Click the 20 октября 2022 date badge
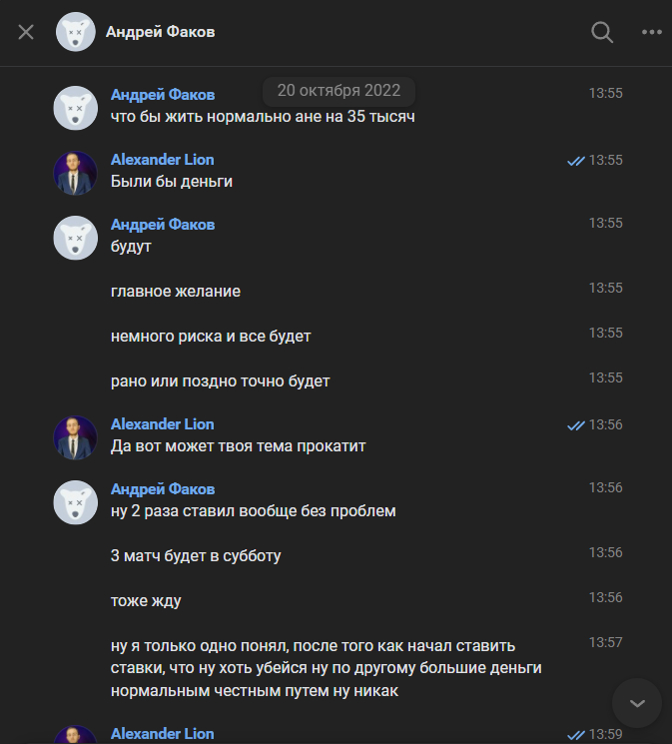Viewport: 672px width, 744px height. 338,91
